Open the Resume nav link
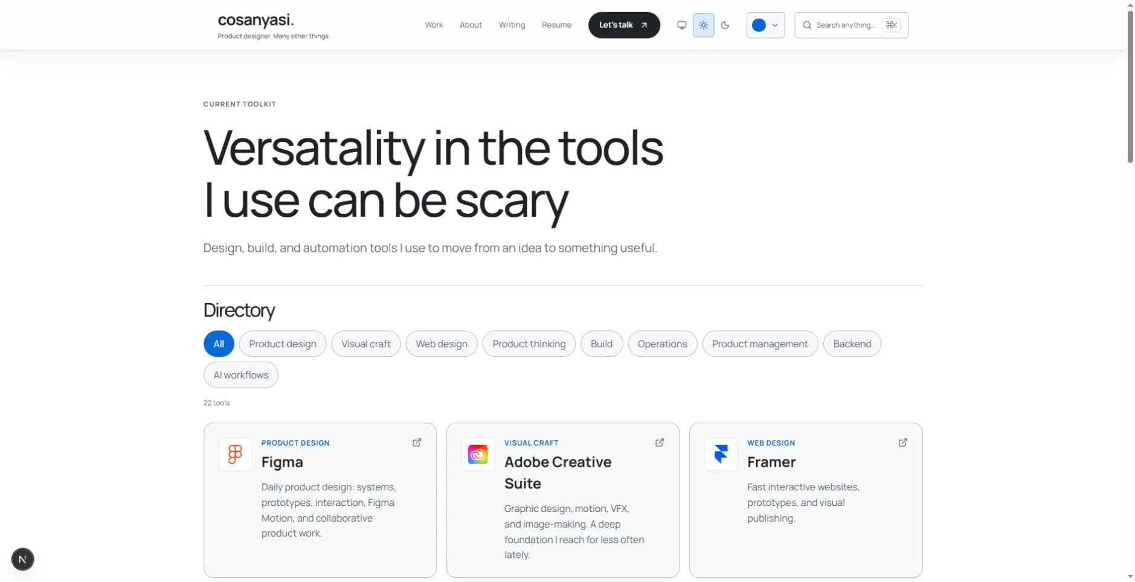Image resolution: width=1135 pixels, height=582 pixels. 556,25
